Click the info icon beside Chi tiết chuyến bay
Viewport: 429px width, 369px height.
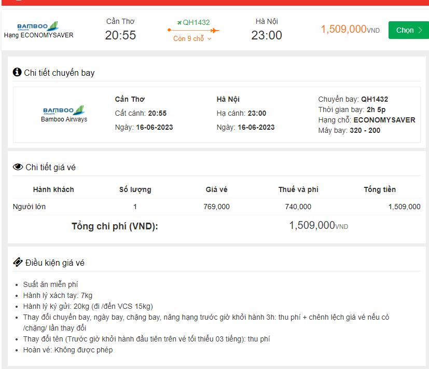(x=17, y=72)
